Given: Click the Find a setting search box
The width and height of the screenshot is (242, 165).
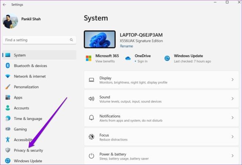Looking at the screenshot, I should point(40,40).
